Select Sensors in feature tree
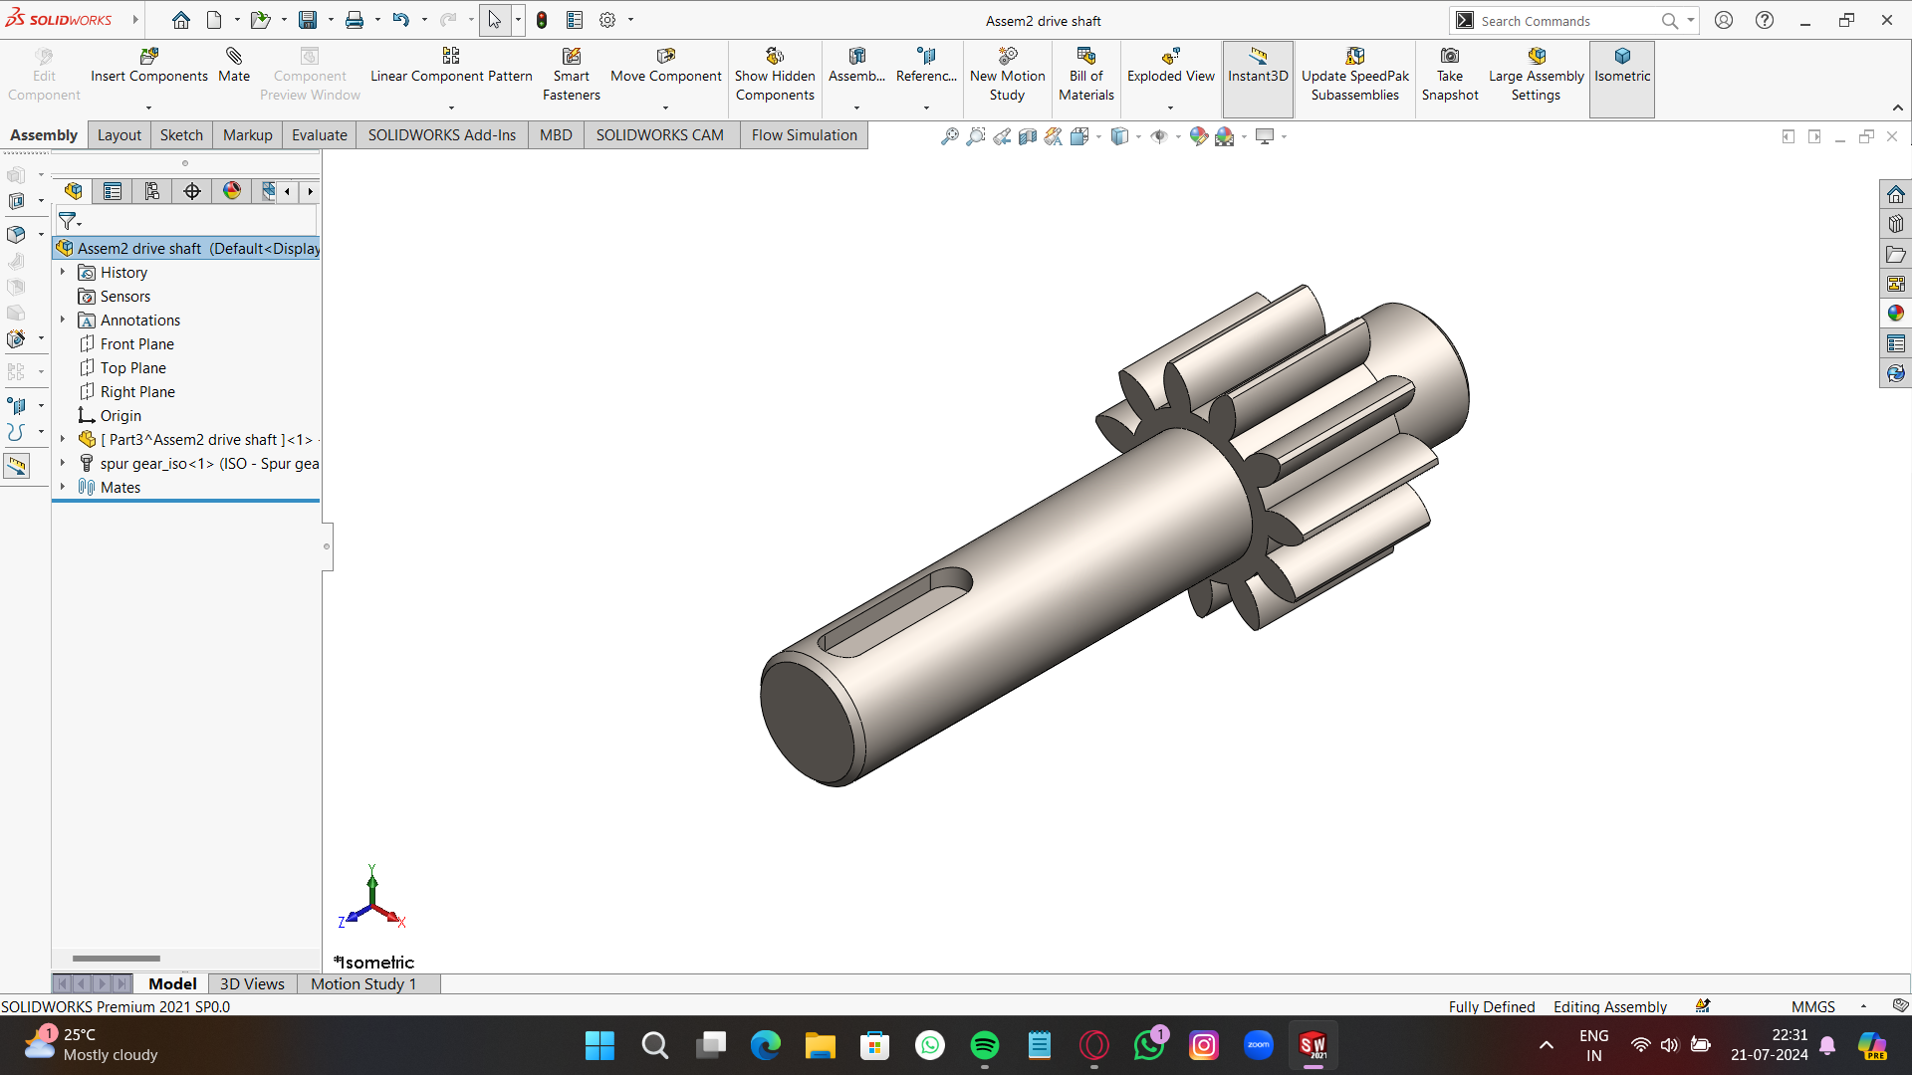The height and width of the screenshot is (1075, 1912). (x=125, y=296)
